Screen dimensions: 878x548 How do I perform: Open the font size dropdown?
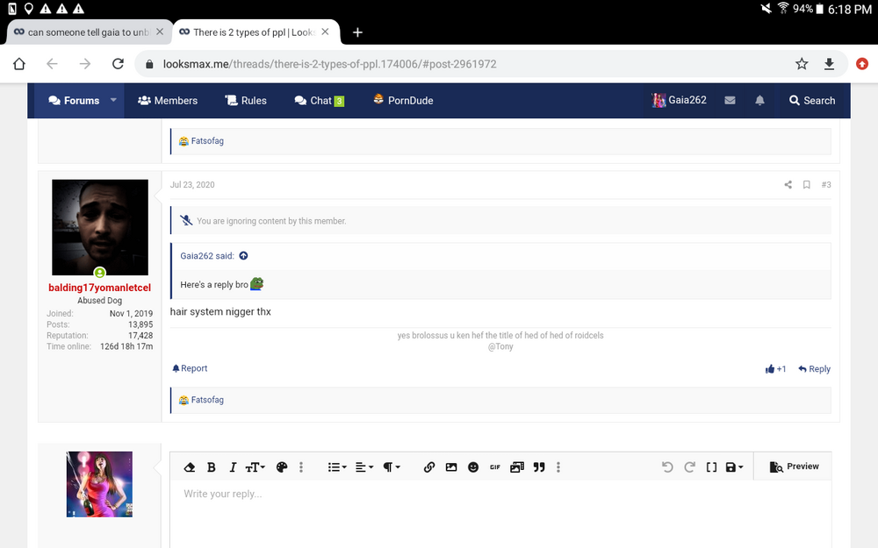pos(255,467)
